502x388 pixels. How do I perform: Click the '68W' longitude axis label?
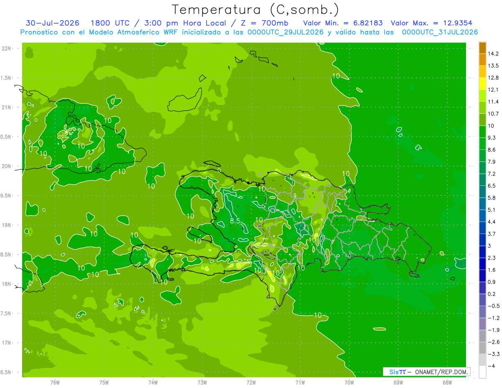pos(447,382)
